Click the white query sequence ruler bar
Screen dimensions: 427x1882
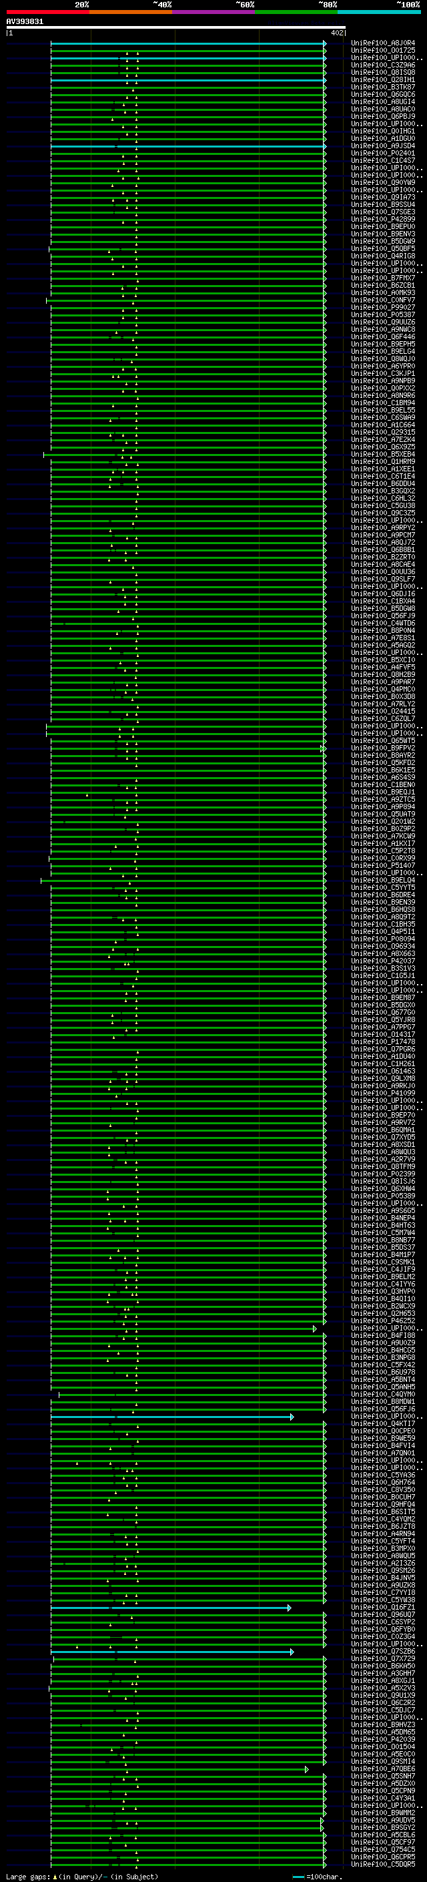176,27
